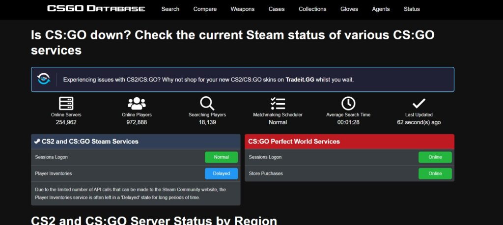This screenshot has width=503, height=225.
Task: Click the Store Purchases row label
Action: (266, 173)
